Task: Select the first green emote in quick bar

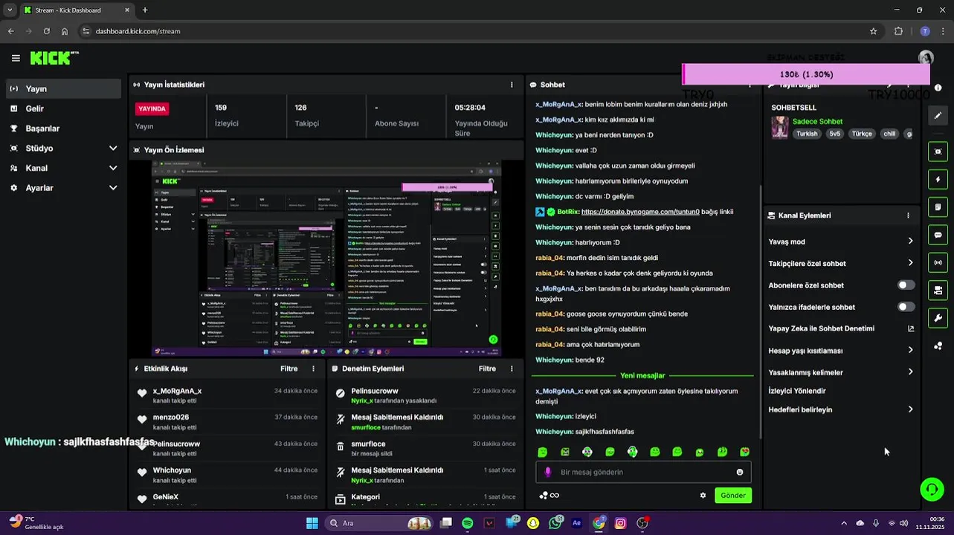Action: coord(543,452)
